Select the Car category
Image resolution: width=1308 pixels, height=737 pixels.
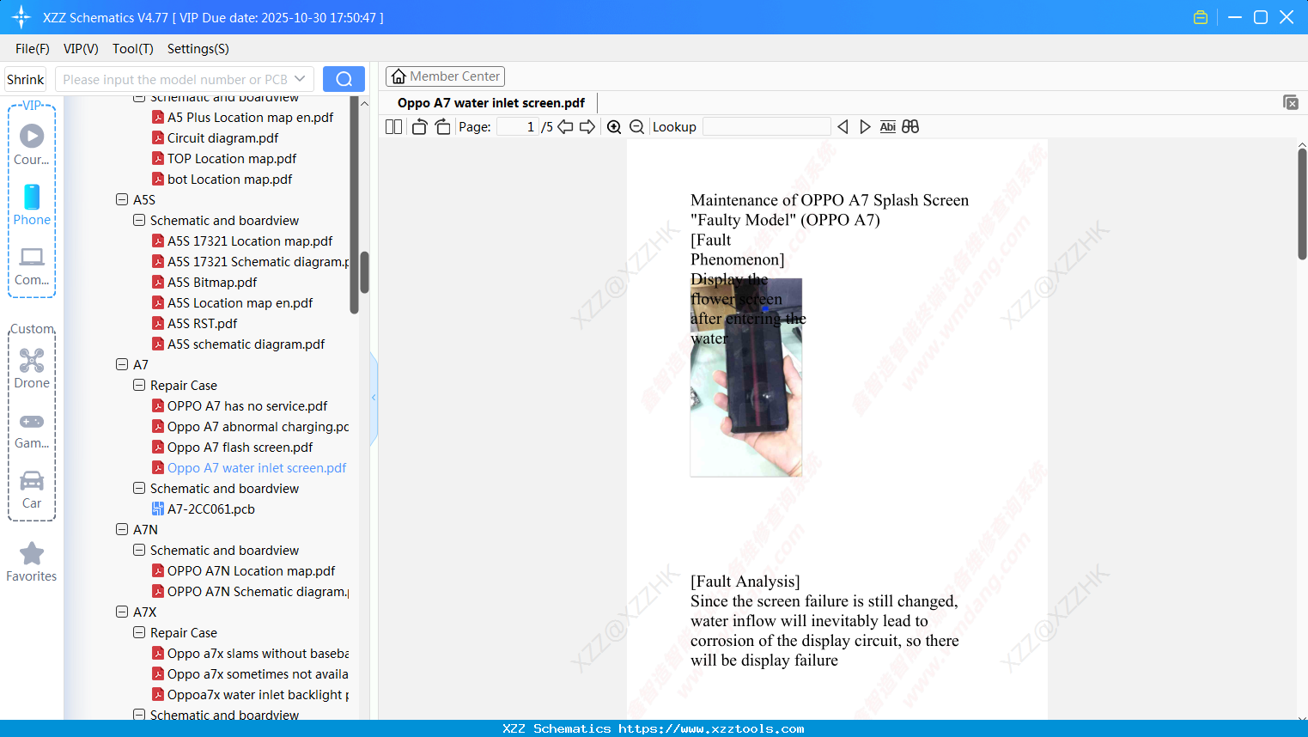[32, 490]
